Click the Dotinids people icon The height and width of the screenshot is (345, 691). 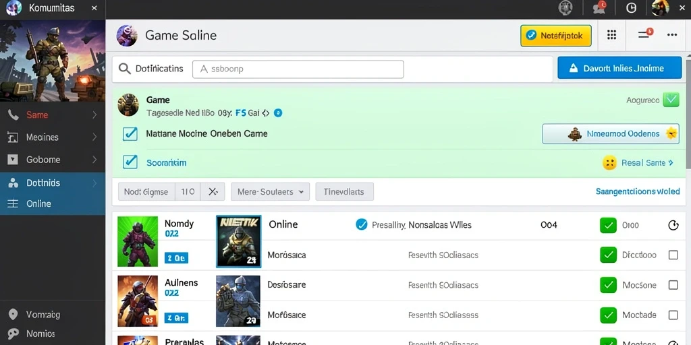tap(13, 183)
